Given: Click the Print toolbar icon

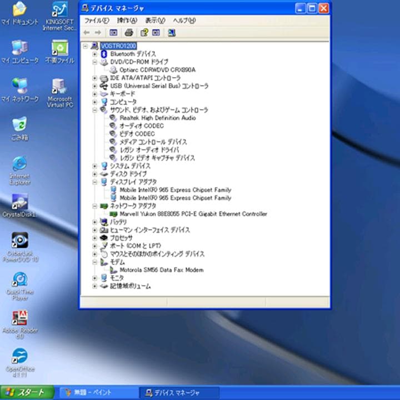Looking at the screenshot, I should coord(129,33).
